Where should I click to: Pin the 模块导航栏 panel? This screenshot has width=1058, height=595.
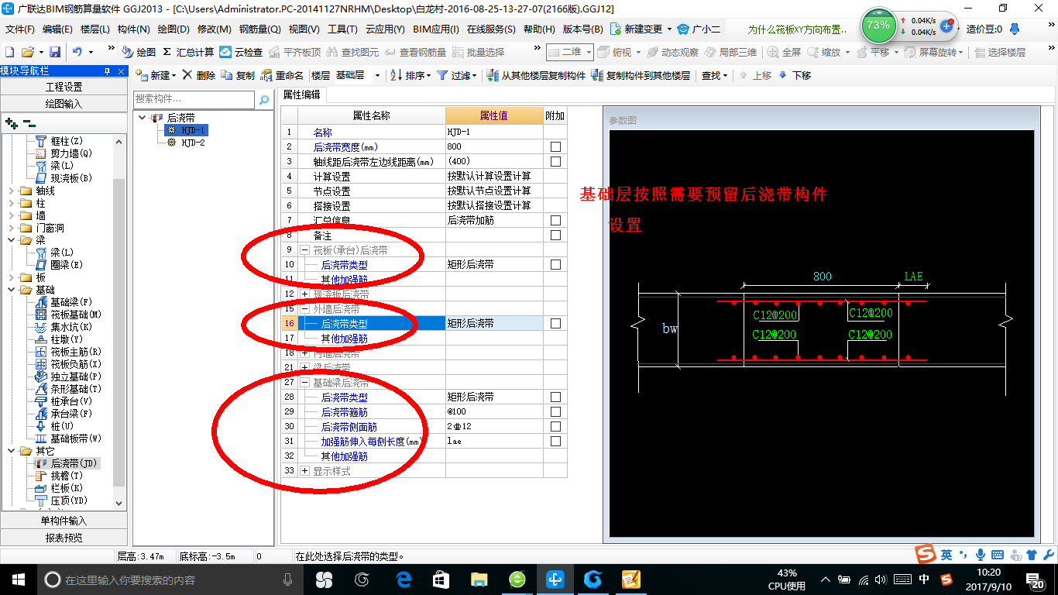click(107, 71)
